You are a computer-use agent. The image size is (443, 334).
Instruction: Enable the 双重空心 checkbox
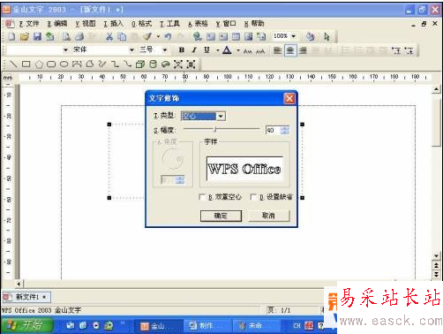(x=202, y=197)
